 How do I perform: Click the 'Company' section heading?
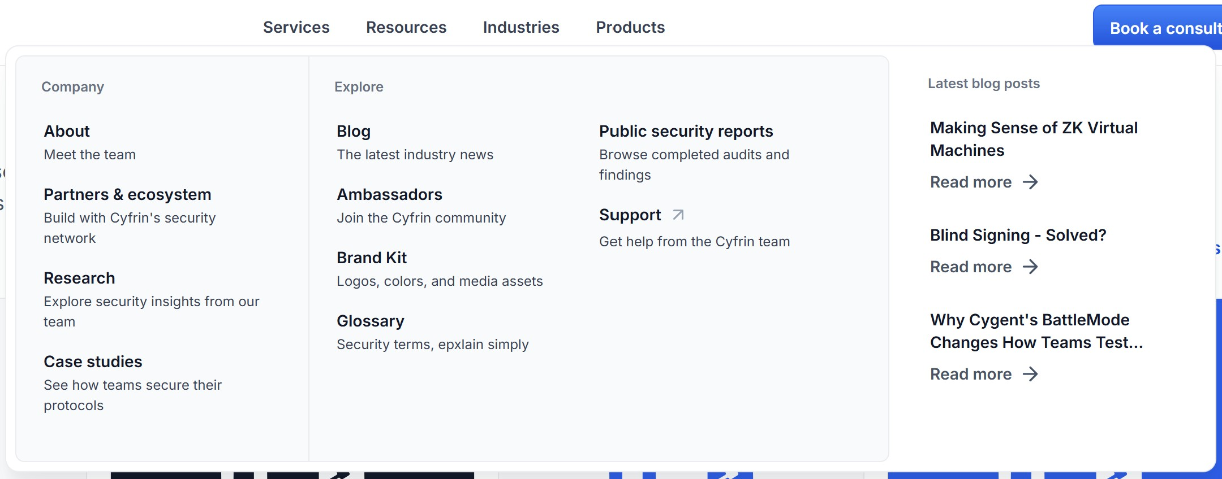(72, 87)
